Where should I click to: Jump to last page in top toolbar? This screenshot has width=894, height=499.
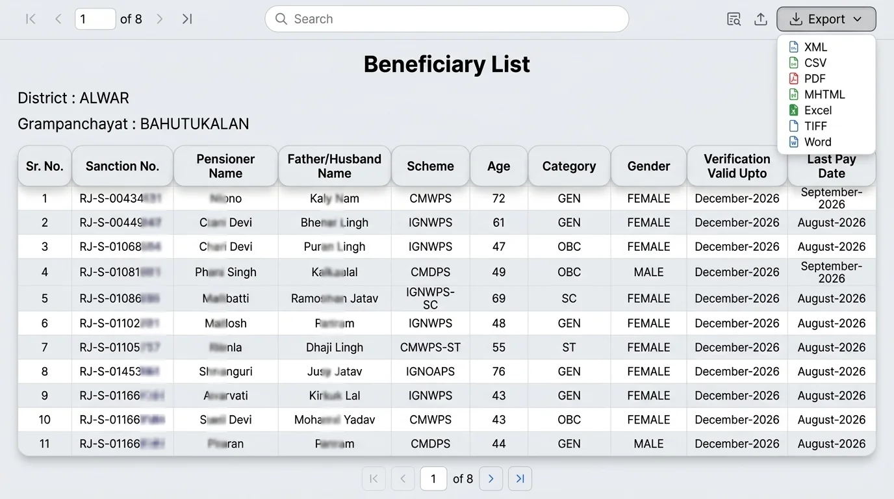[187, 19]
